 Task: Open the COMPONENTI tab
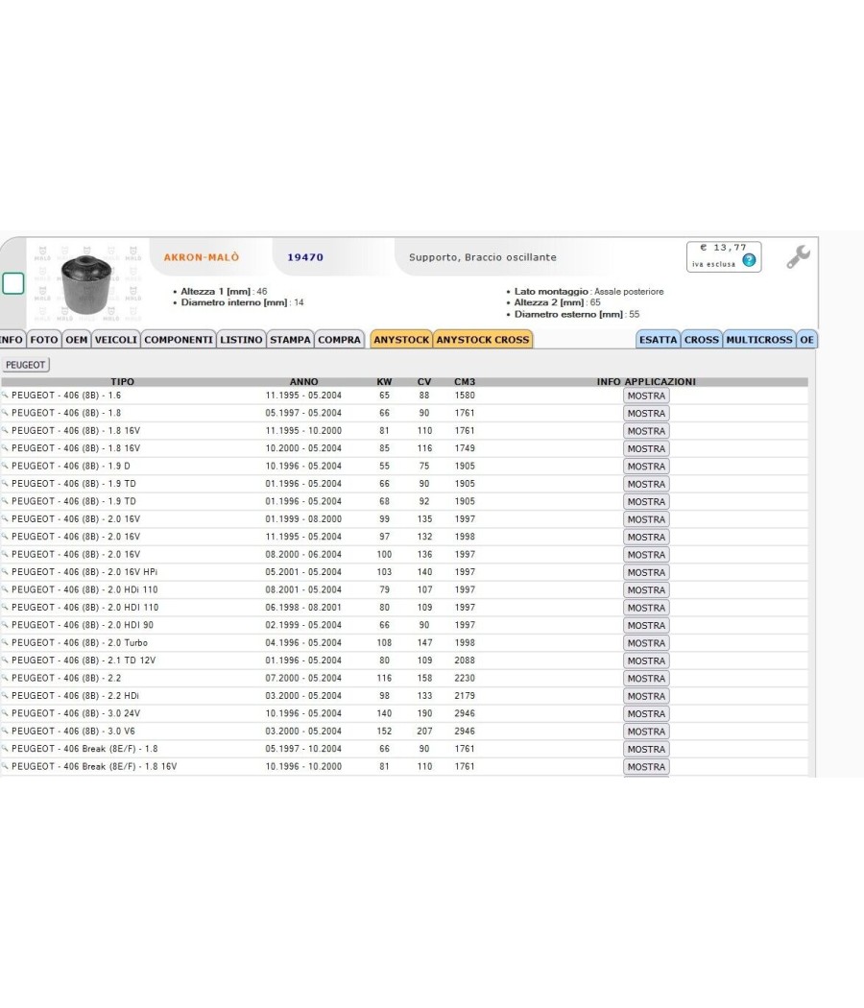point(178,340)
